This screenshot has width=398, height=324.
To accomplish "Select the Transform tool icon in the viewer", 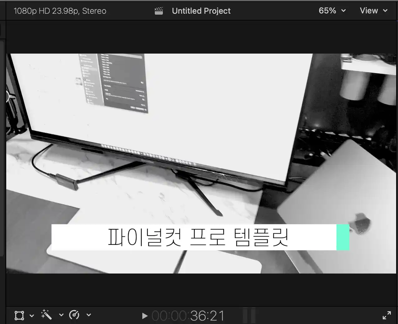I will coord(19,315).
